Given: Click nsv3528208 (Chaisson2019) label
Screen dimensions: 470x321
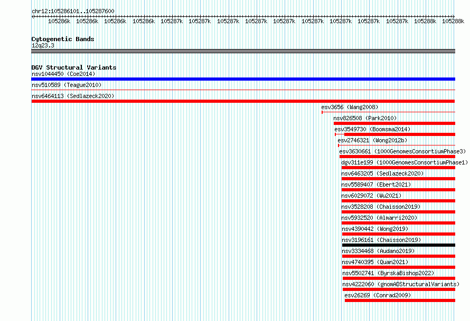Looking at the screenshot, I should (x=381, y=207).
